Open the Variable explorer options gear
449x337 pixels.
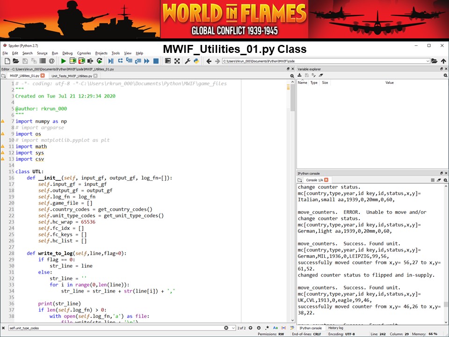point(445,75)
